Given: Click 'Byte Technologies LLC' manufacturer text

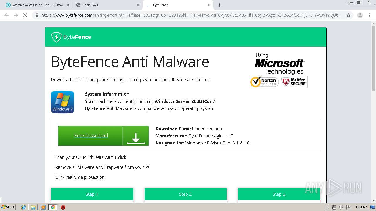Looking at the screenshot, I should (x=211, y=136).
